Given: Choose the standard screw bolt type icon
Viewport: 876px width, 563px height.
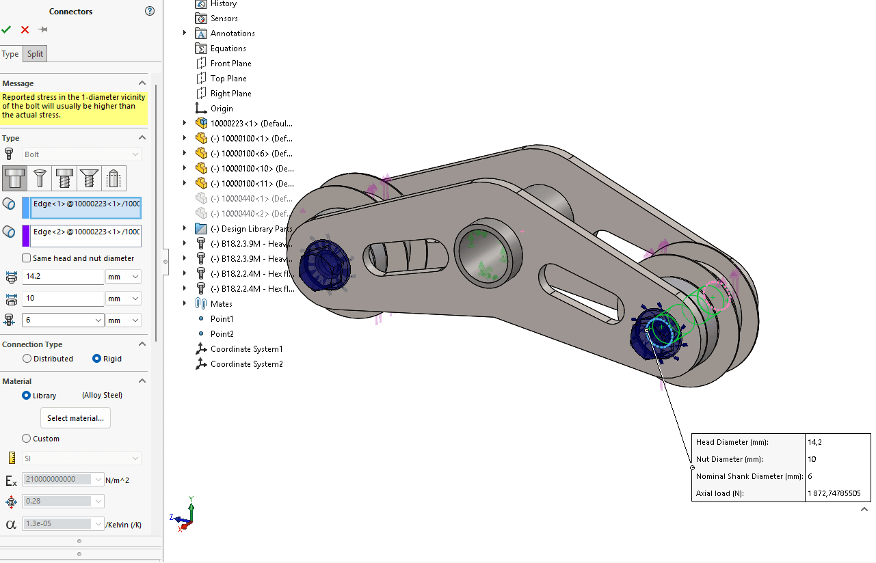Looking at the screenshot, I should (x=64, y=178).
